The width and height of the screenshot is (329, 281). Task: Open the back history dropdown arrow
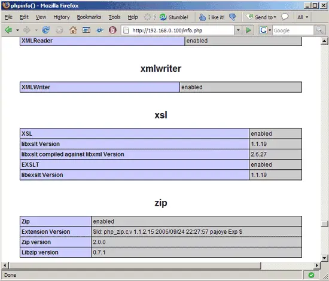(17, 30)
